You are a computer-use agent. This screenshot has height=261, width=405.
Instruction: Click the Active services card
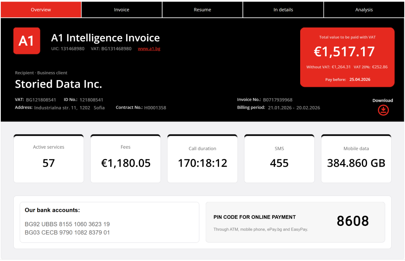[x=49, y=158]
